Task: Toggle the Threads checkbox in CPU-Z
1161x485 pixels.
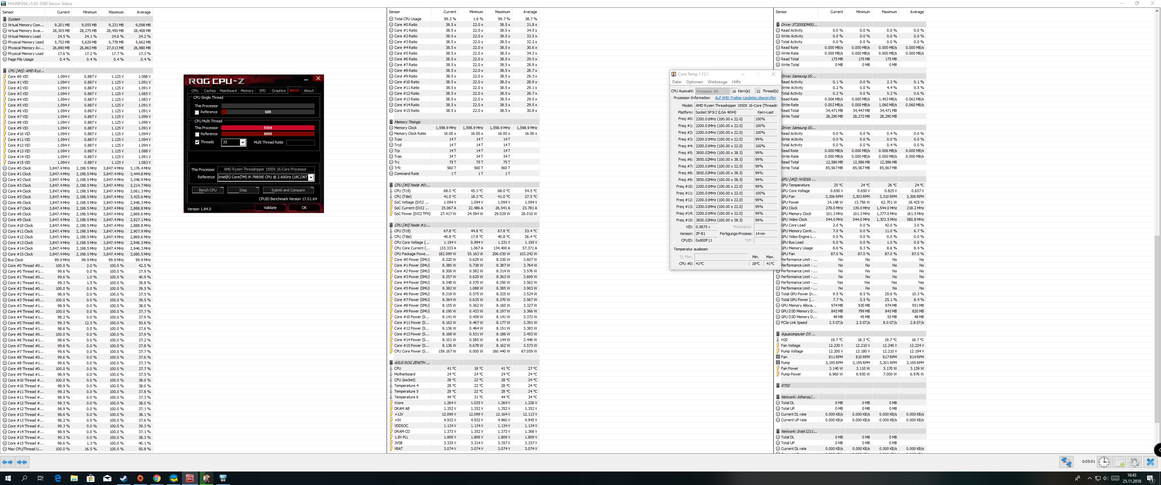Action: click(x=197, y=142)
